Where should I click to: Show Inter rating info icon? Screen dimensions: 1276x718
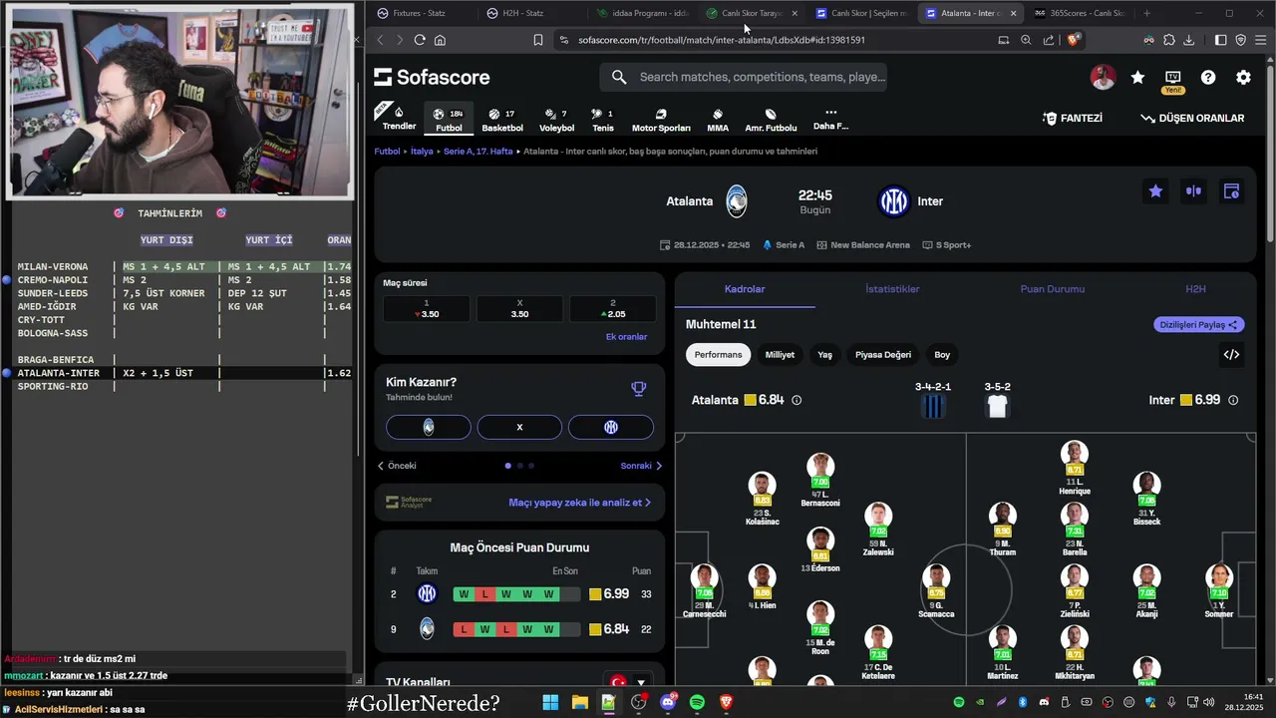coord(1233,400)
